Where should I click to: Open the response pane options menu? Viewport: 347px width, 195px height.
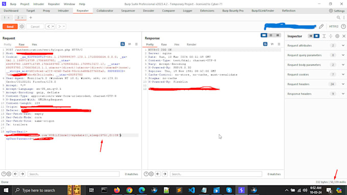click(x=279, y=44)
